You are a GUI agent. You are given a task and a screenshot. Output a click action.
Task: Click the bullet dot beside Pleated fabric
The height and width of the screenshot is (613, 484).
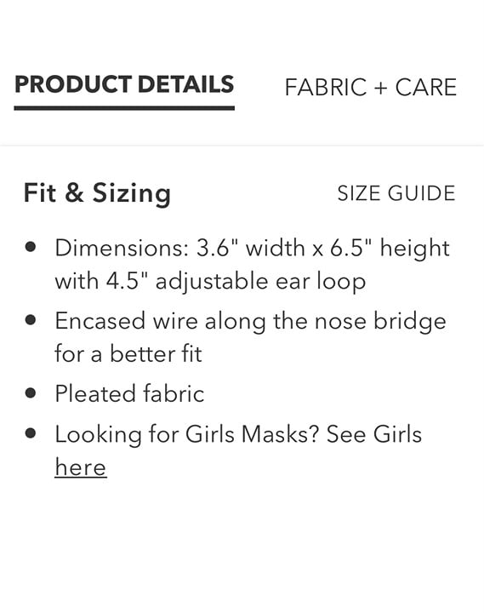point(31,392)
